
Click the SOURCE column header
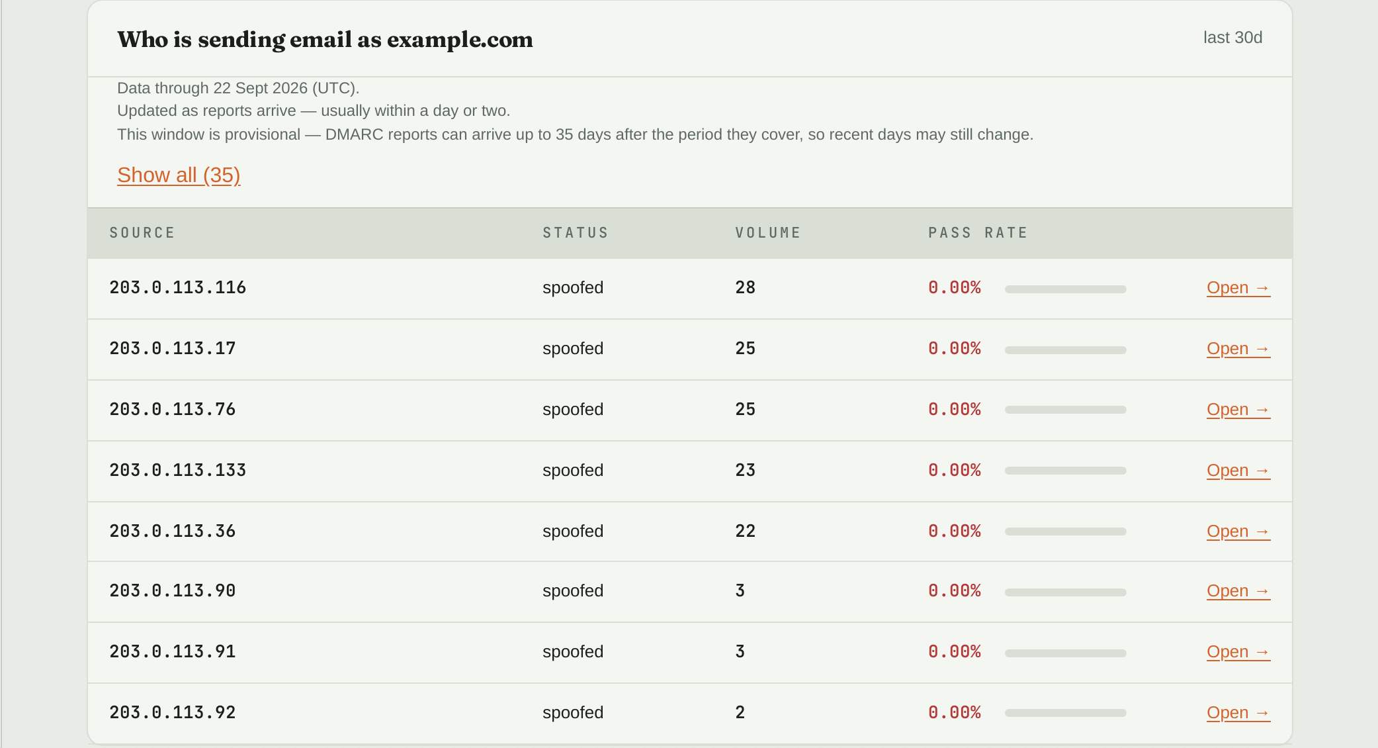(142, 233)
